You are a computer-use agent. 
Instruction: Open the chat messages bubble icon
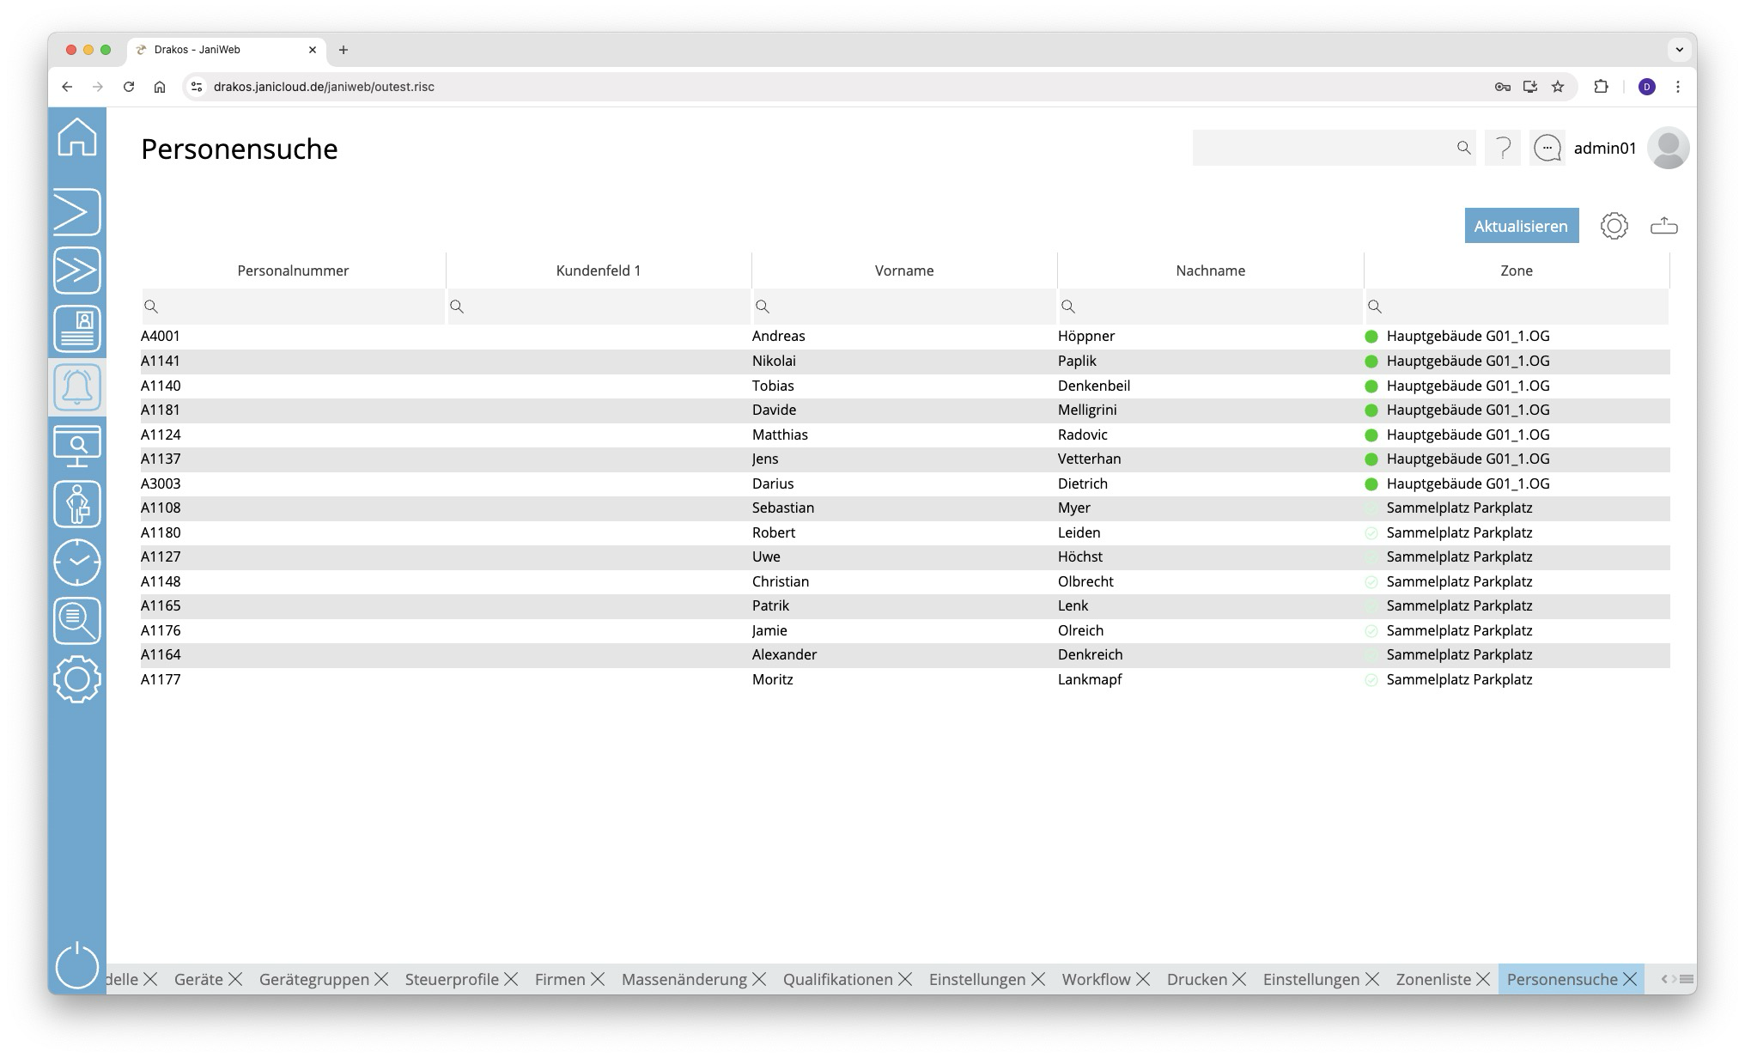(1547, 148)
